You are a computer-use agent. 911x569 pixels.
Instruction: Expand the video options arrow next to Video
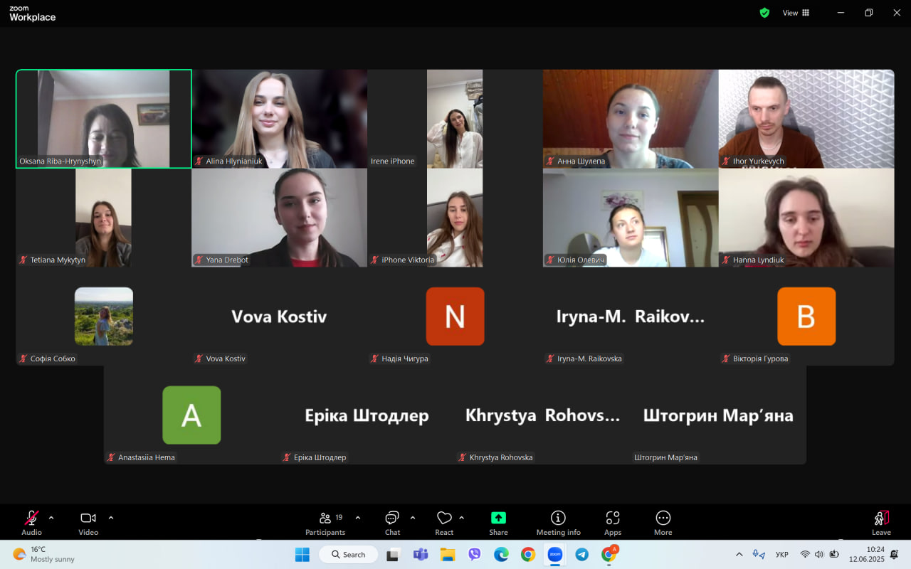click(x=111, y=518)
